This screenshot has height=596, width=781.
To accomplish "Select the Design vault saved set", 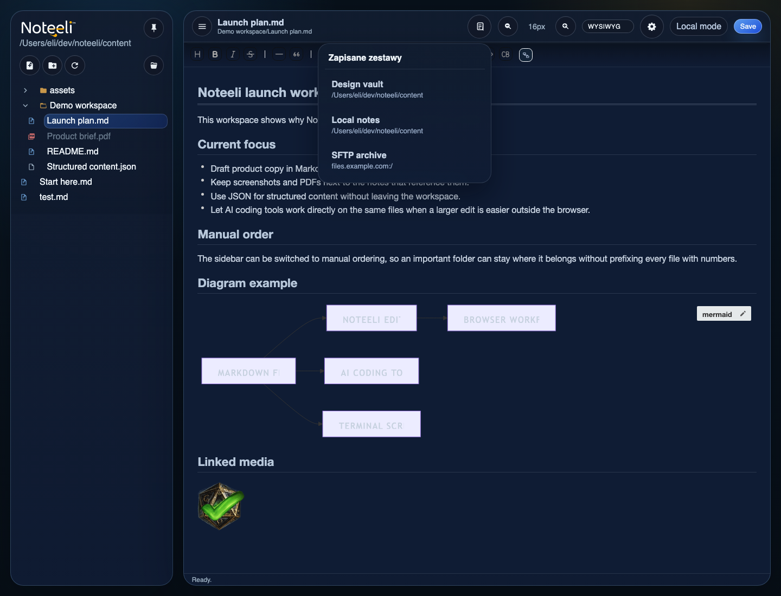I will (x=405, y=89).
